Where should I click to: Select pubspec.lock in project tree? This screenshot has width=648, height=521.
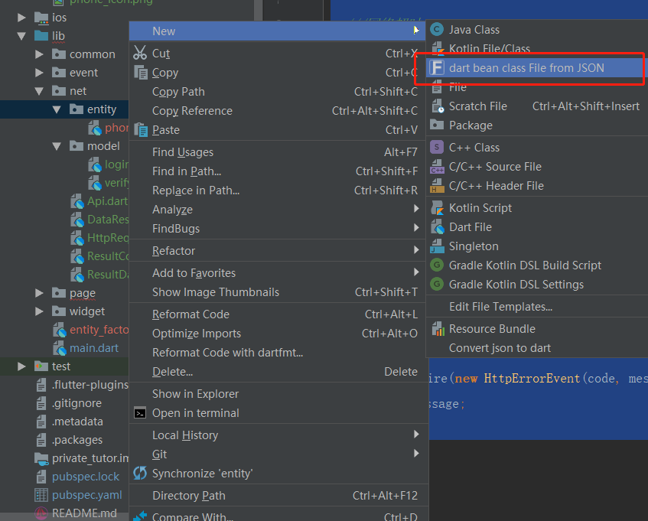click(x=85, y=477)
